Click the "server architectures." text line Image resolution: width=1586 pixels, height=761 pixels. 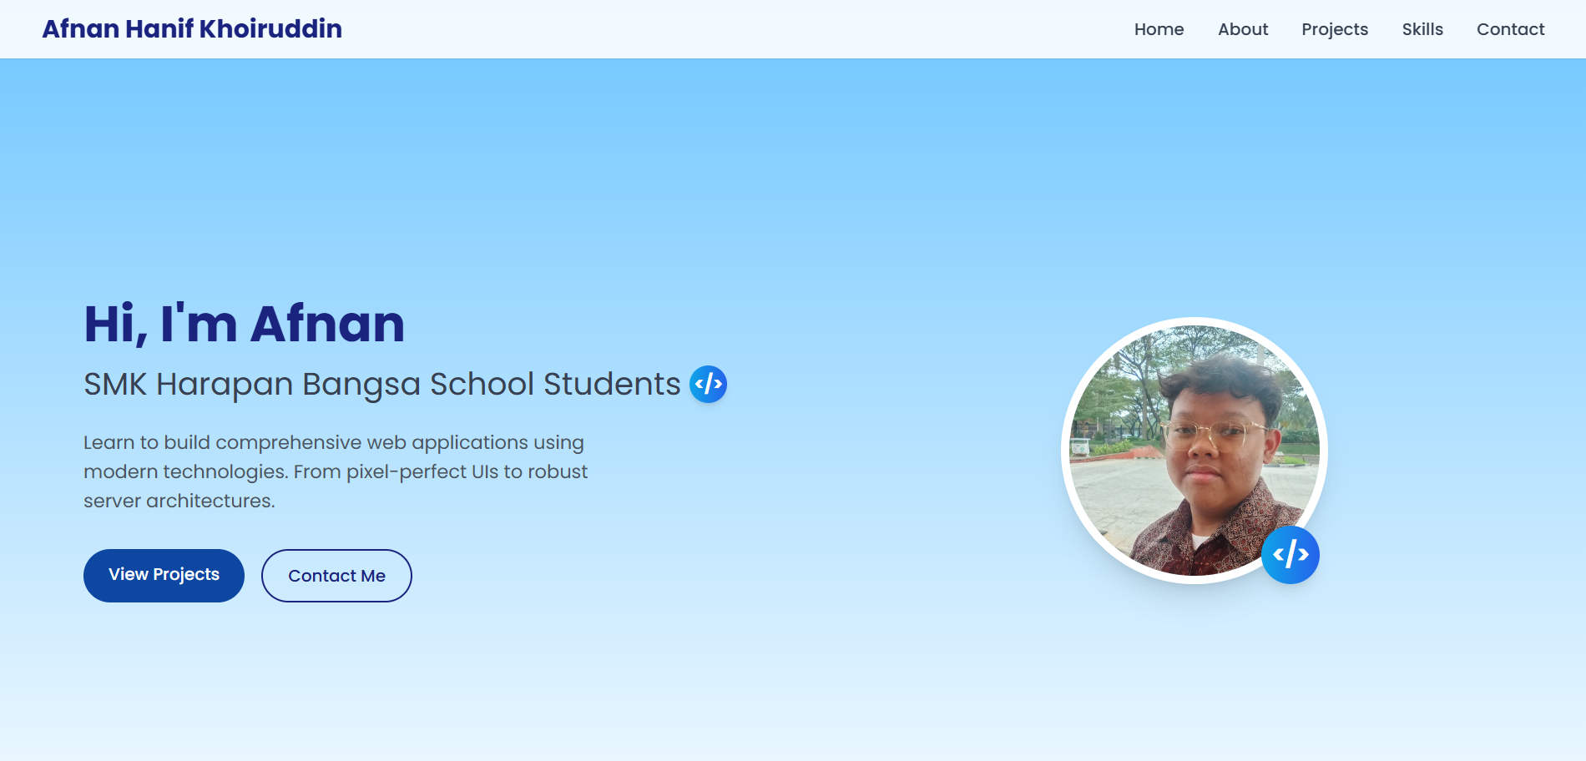(x=179, y=501)
